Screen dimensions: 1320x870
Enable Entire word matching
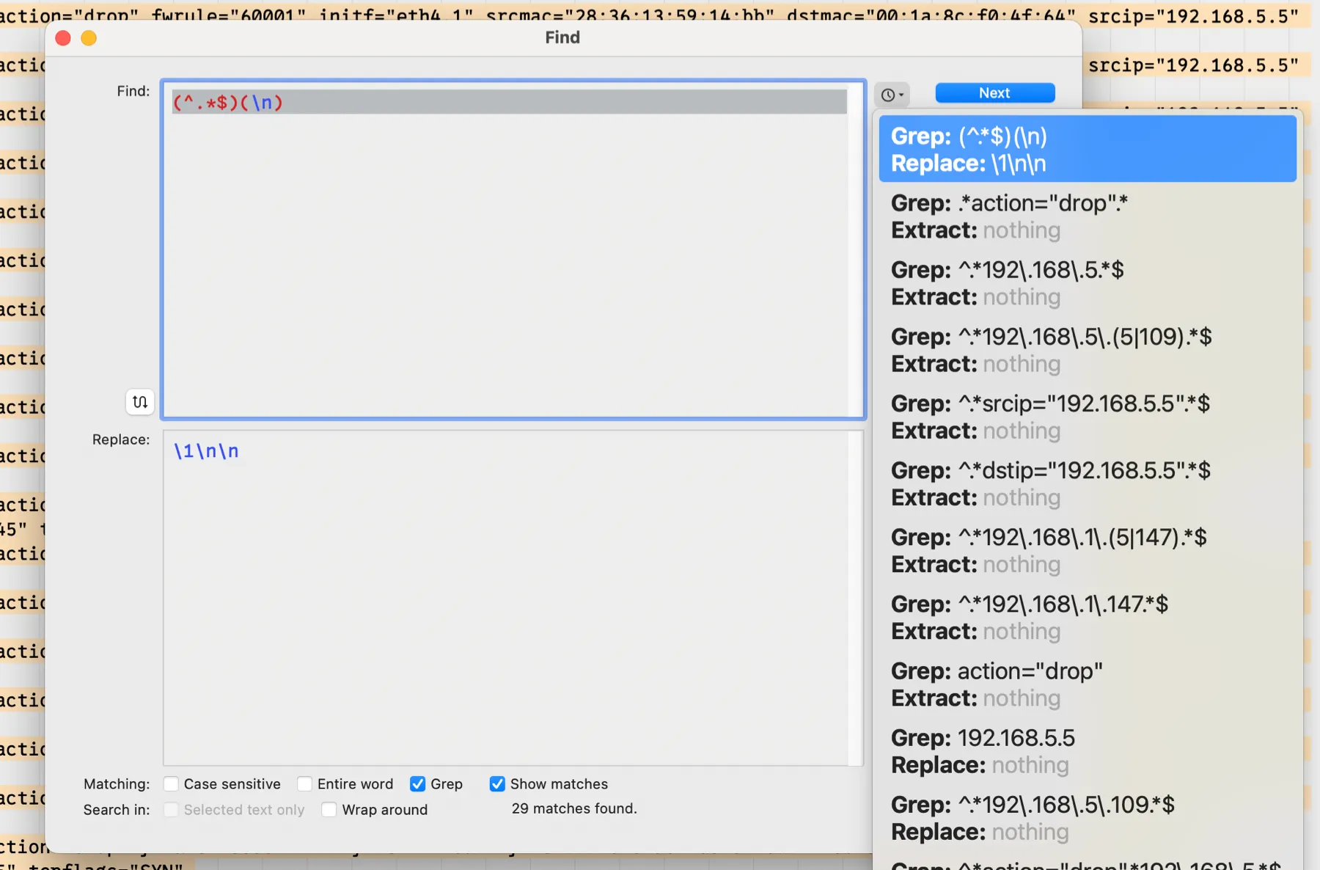[304, 783]
